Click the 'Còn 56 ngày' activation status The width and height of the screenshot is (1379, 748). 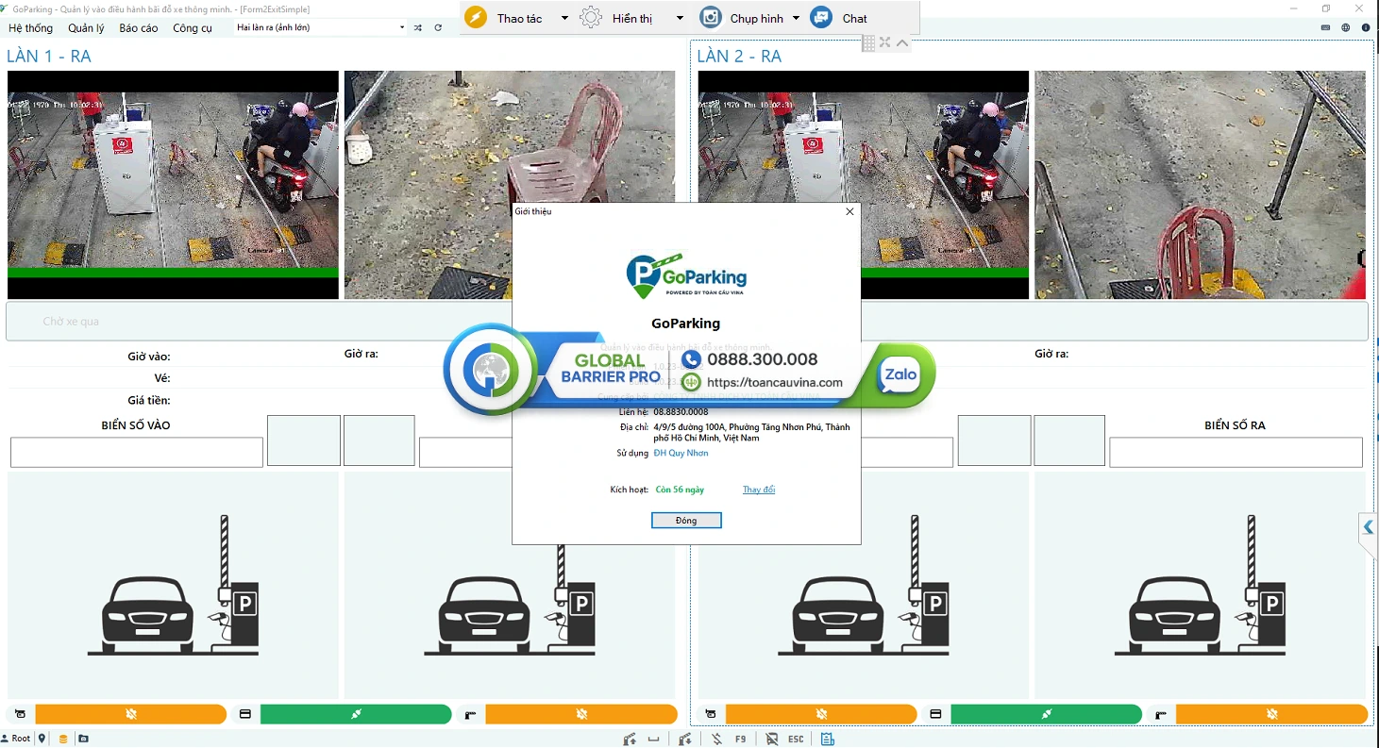coord(680,490)
